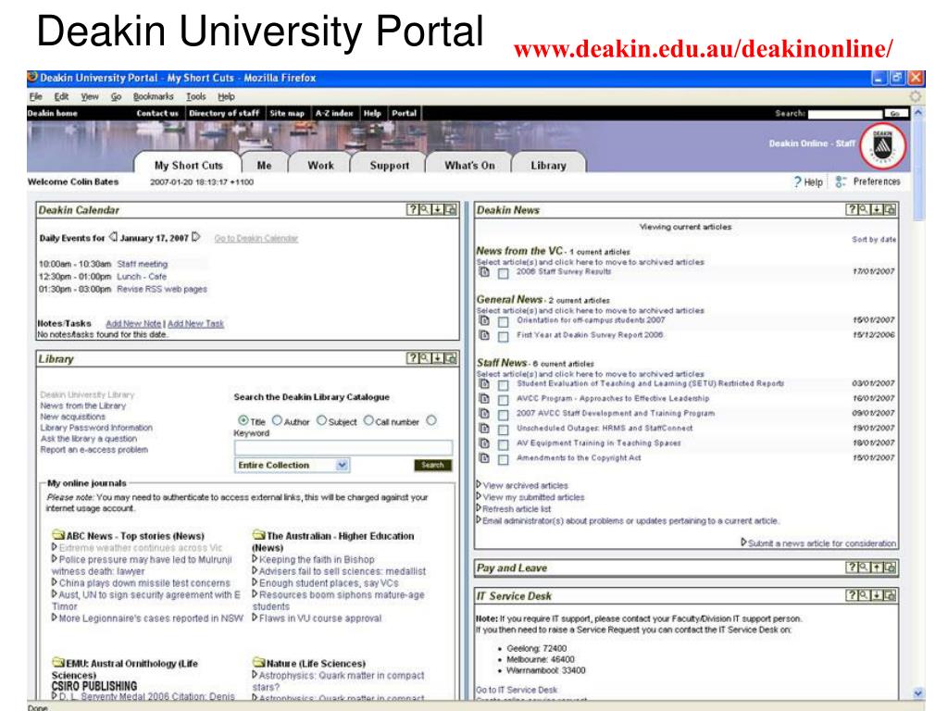Tick checkbox for 2006 Staff Survey Results
The width and height of the screenshot is (948, 711).
coord(503,273)
